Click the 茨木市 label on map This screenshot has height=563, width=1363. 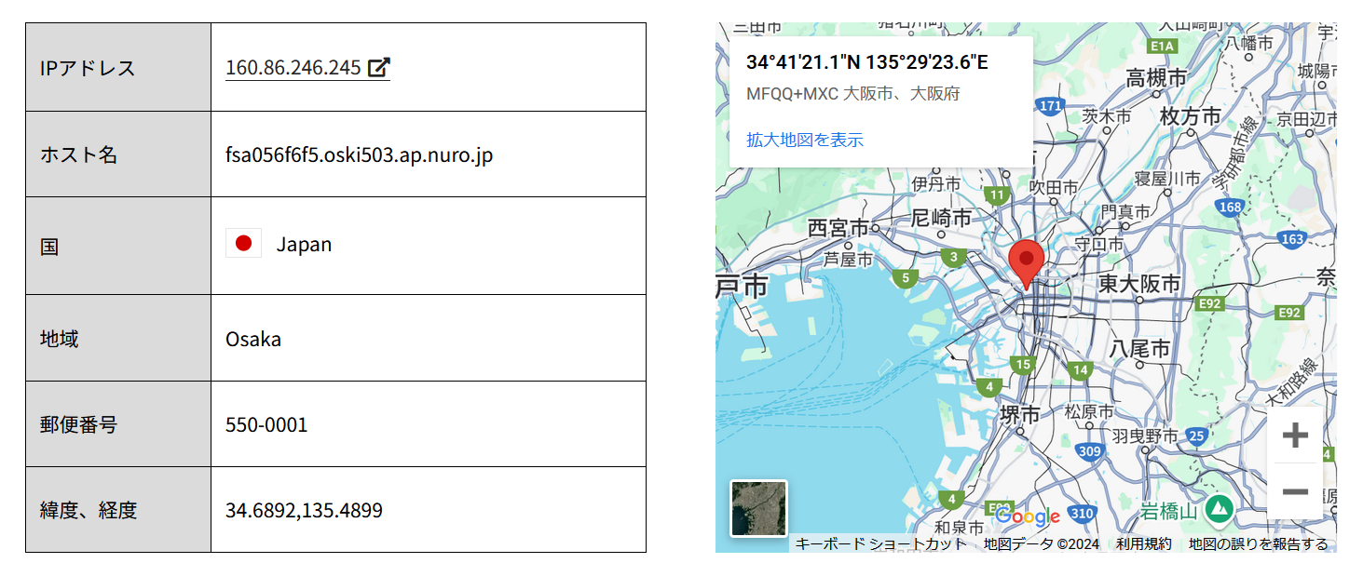(1107, 116)
